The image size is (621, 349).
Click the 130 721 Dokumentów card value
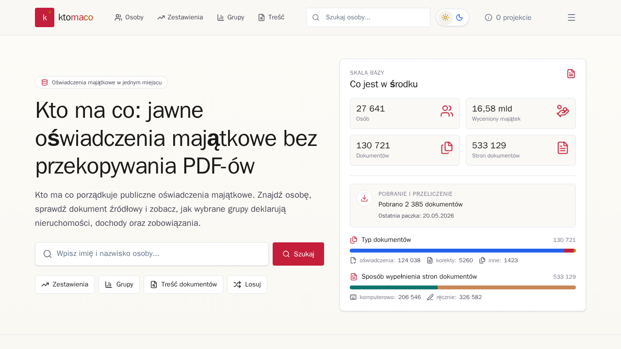pos(373,145)
